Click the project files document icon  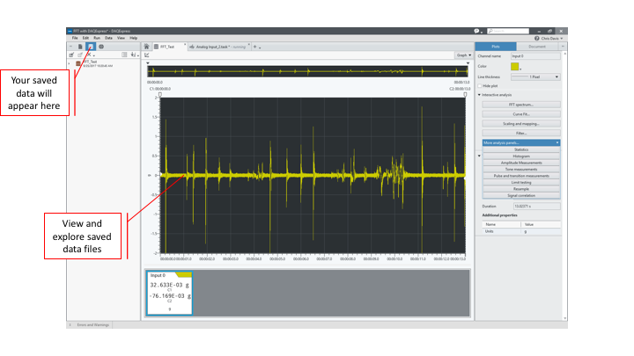point(80,46)
